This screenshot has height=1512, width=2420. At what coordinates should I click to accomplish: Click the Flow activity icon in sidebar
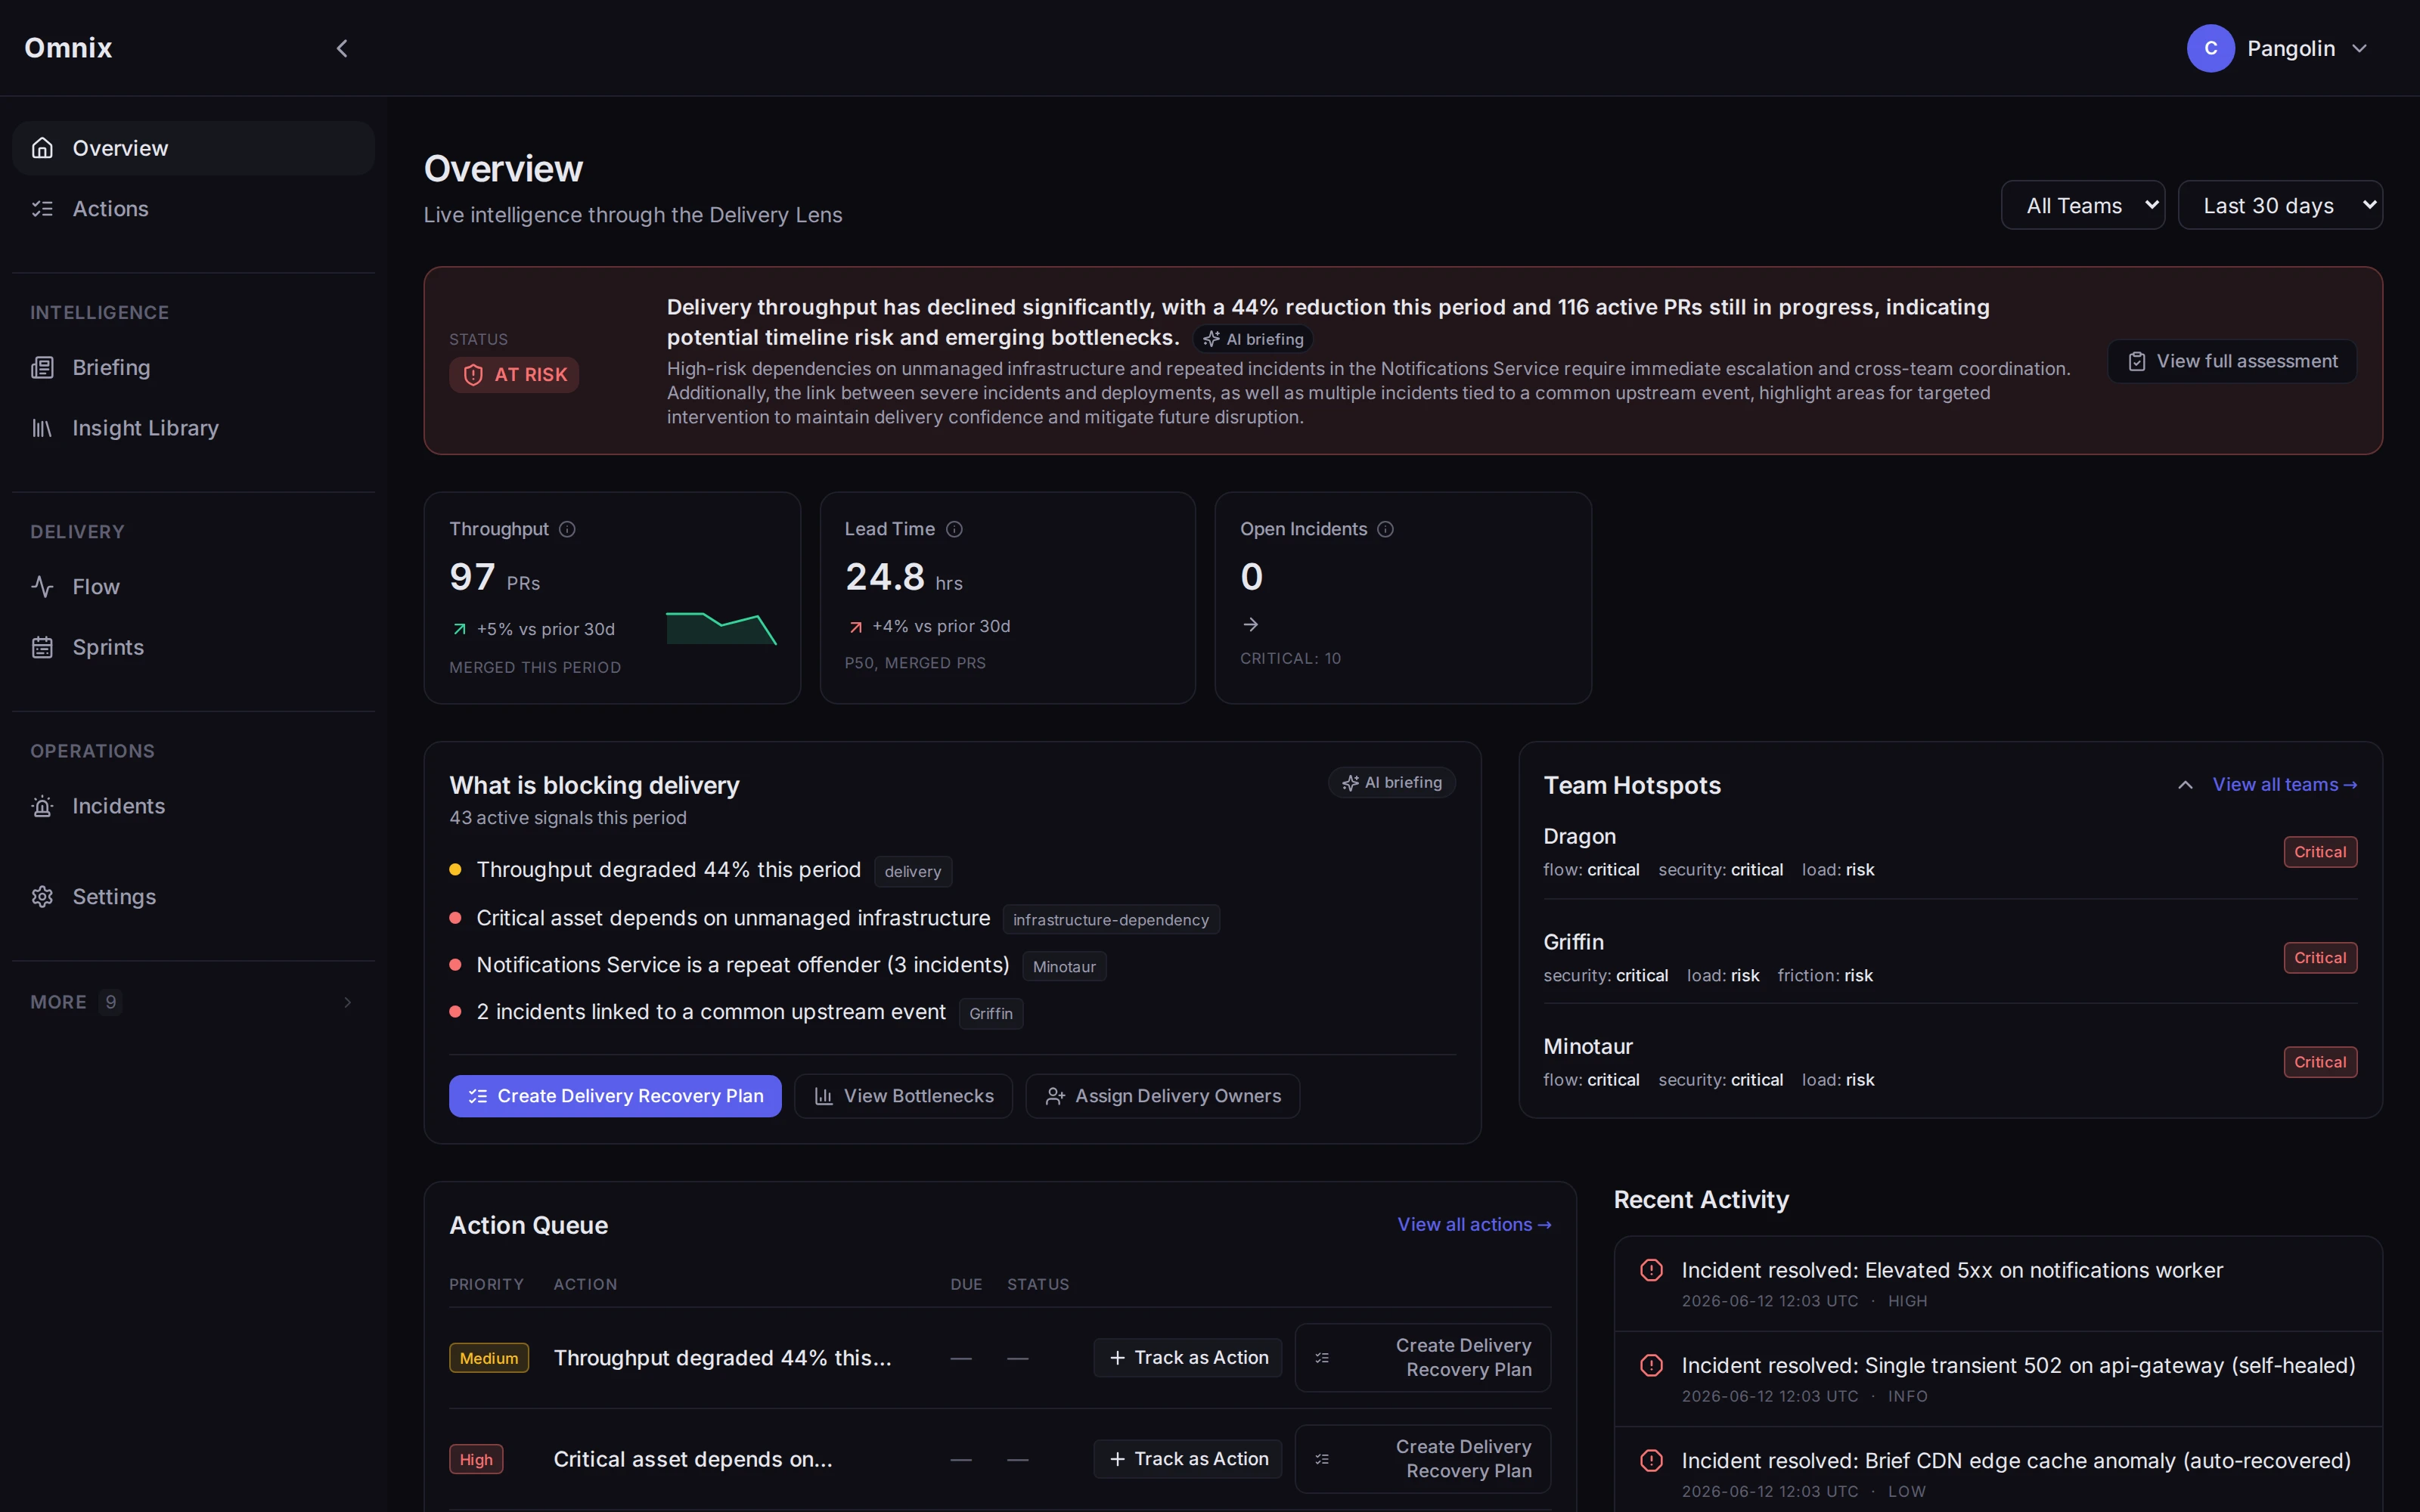pos(42,587)
